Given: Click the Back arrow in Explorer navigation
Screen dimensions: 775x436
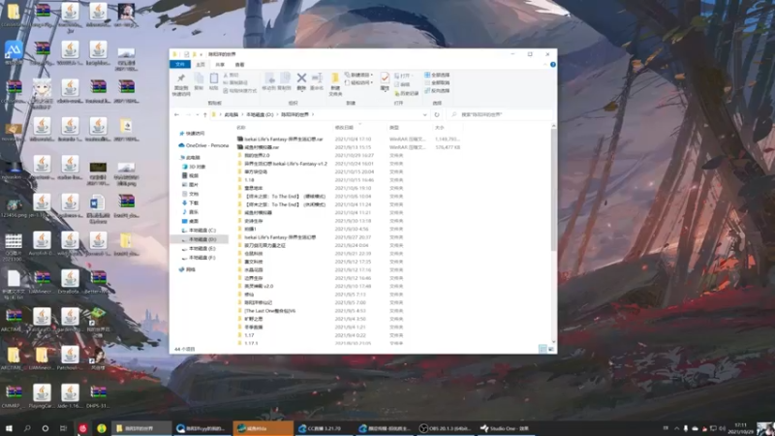Looking at the screenshot, I should coord(177,114).
